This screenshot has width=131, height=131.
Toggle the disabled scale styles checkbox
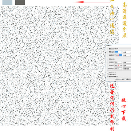(108, 72)
